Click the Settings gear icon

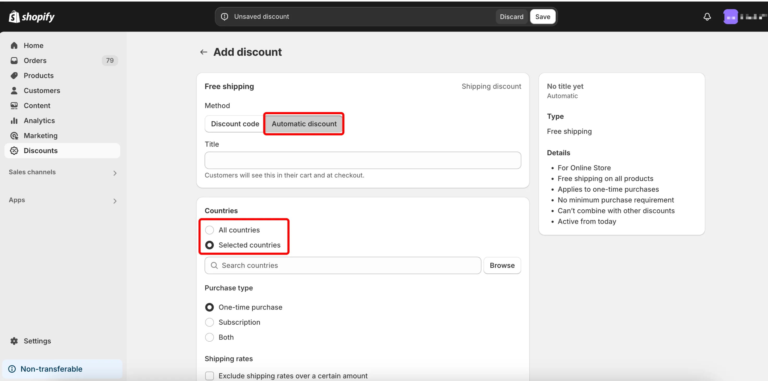(14, 341)
